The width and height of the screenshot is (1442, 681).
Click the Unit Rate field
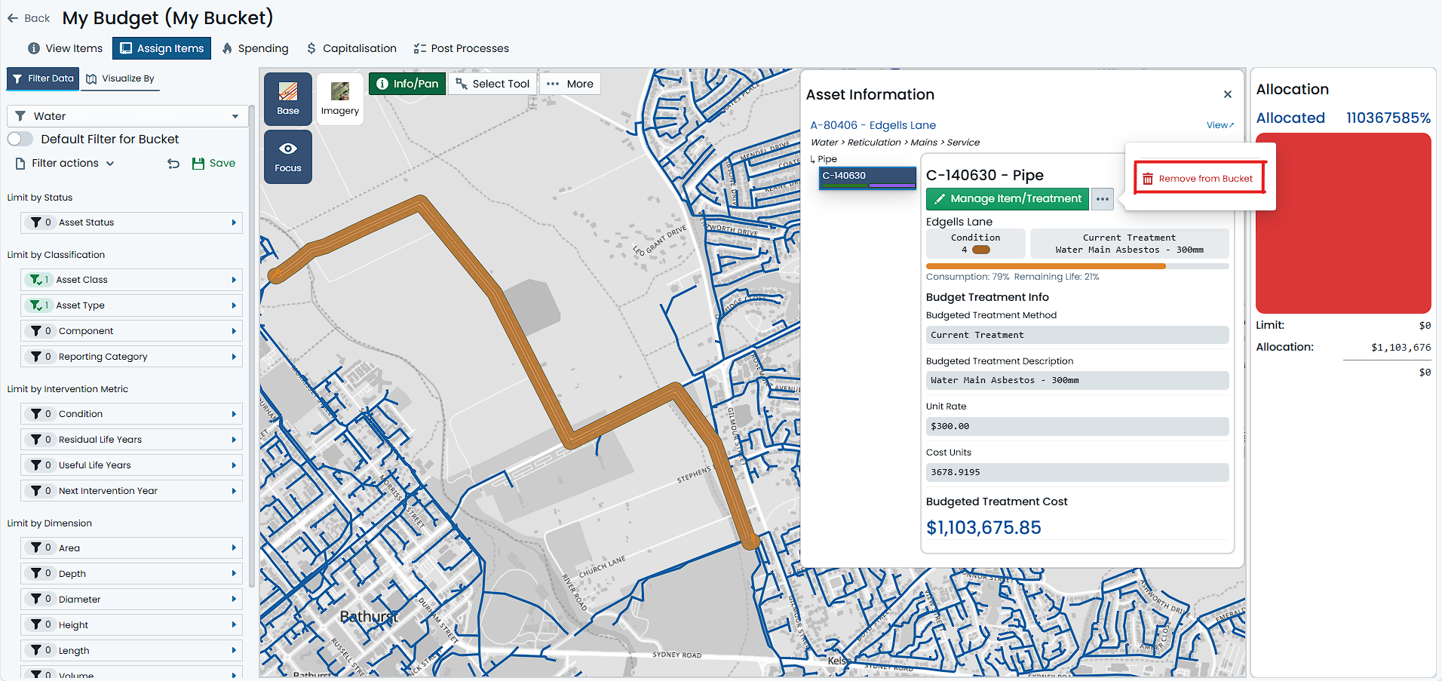click(x=1077, y=427)
